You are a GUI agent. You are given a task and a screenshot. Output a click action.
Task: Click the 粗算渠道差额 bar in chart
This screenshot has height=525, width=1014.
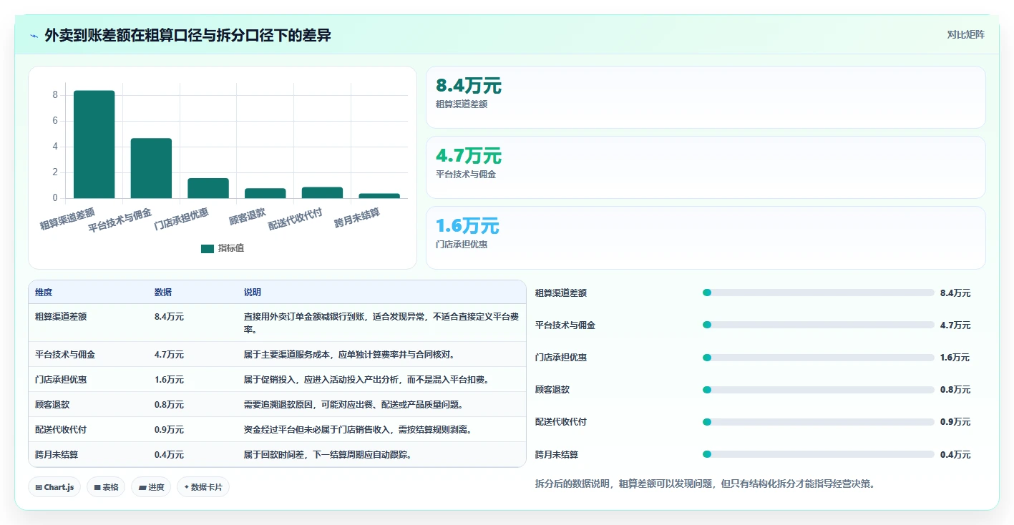click(94, 144)
